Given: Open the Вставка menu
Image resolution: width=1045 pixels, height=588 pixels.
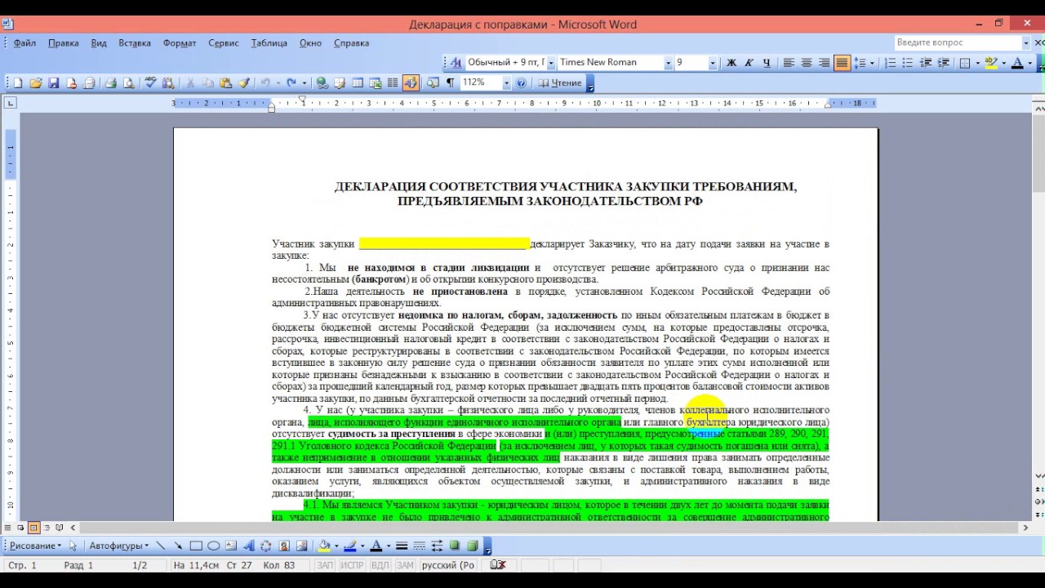Looking at the screenshot, I should pyautogui.click(x=135, y=42).
